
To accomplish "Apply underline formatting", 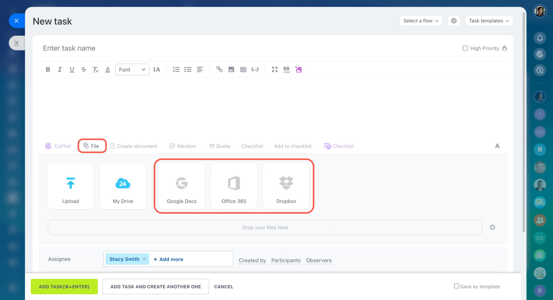I will point(72,69).
